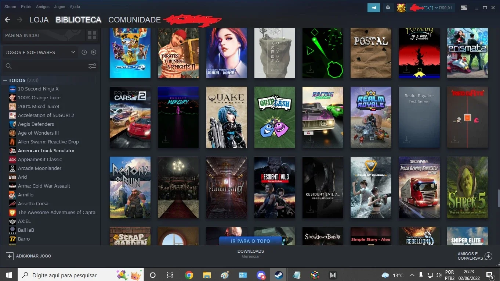Switch to Big Picture mode icon

pos(464,8)
